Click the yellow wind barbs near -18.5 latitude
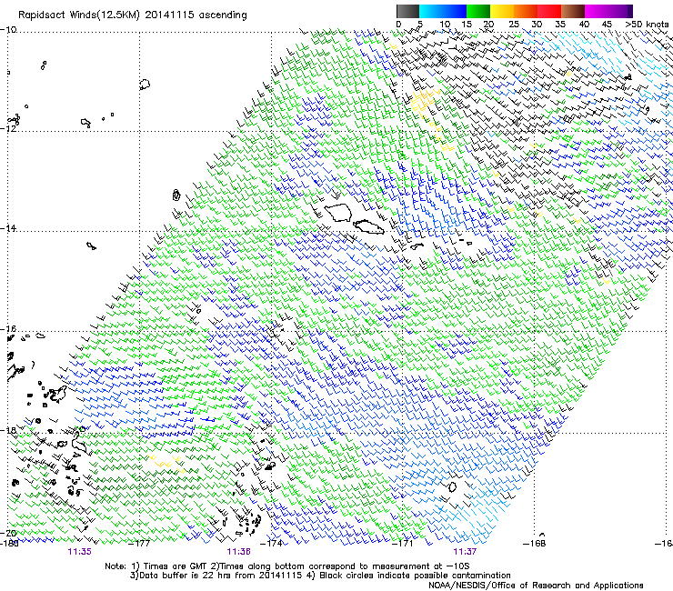Image resolution: width=673 pixels, height=591 pixels. click(x=166, y=463)
